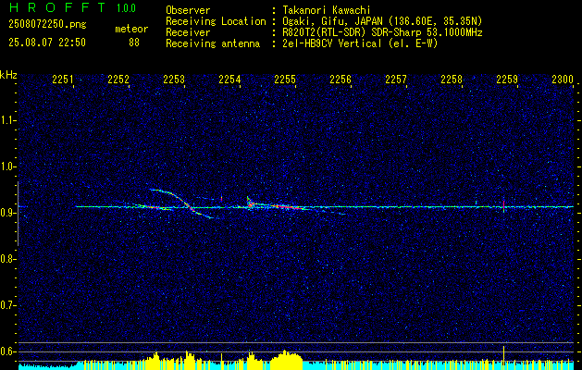Click the 2251 time axis marker
582x370 pixels.
[63, 80]
